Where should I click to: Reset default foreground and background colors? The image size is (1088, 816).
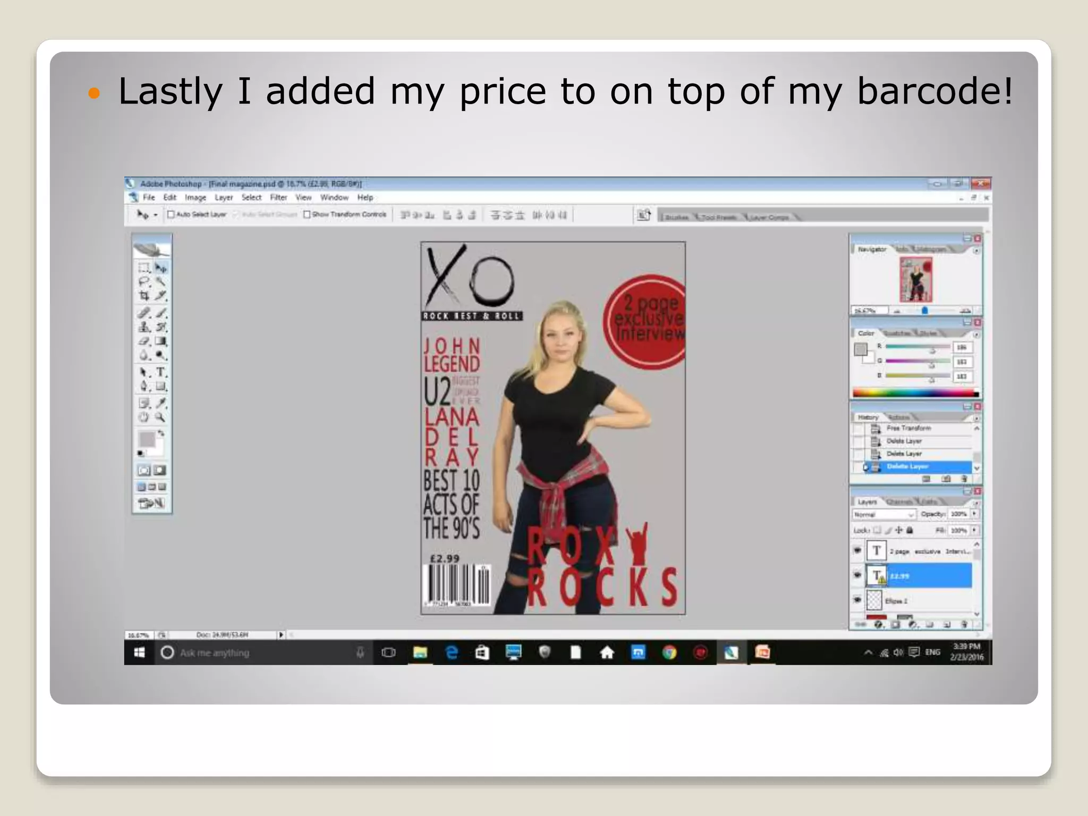(x=140, y=453)
